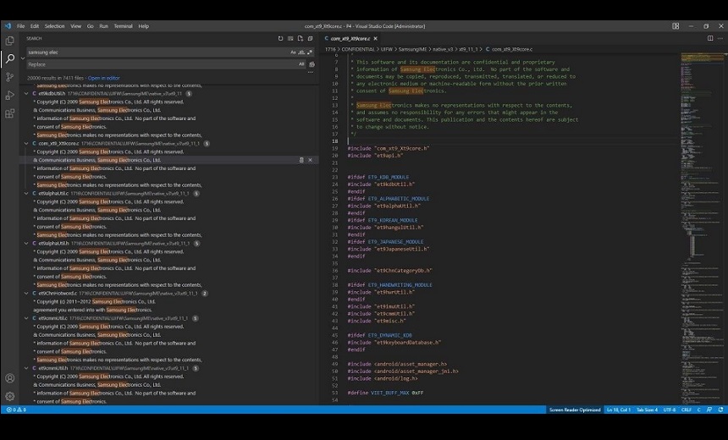728x440 pixels.
Task: Click the minimap code overview
Action: click(702, 228)
